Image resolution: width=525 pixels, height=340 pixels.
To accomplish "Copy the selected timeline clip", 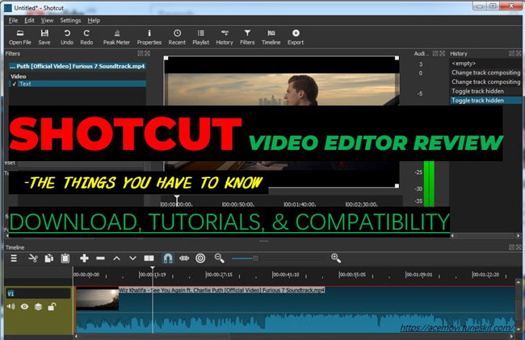I will pos(49,258).
